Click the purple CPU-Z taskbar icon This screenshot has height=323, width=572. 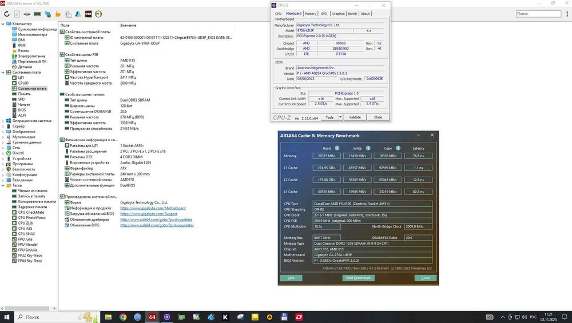pos(166,317)
